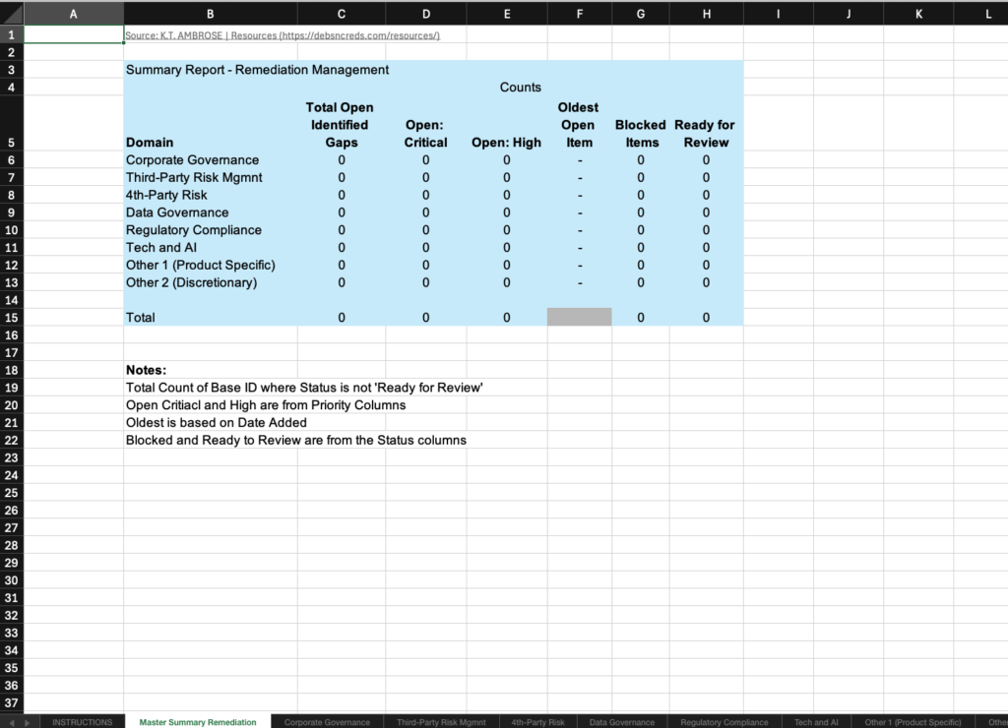1008x728 pixels.
Task: Select the 4th-Party Risk sheet tab
Action: pyautogui.click(x=537, y=722)
